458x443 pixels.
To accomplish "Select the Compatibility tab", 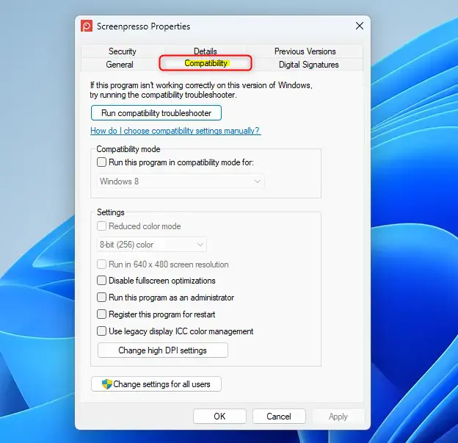I will (x=206, y=63).
